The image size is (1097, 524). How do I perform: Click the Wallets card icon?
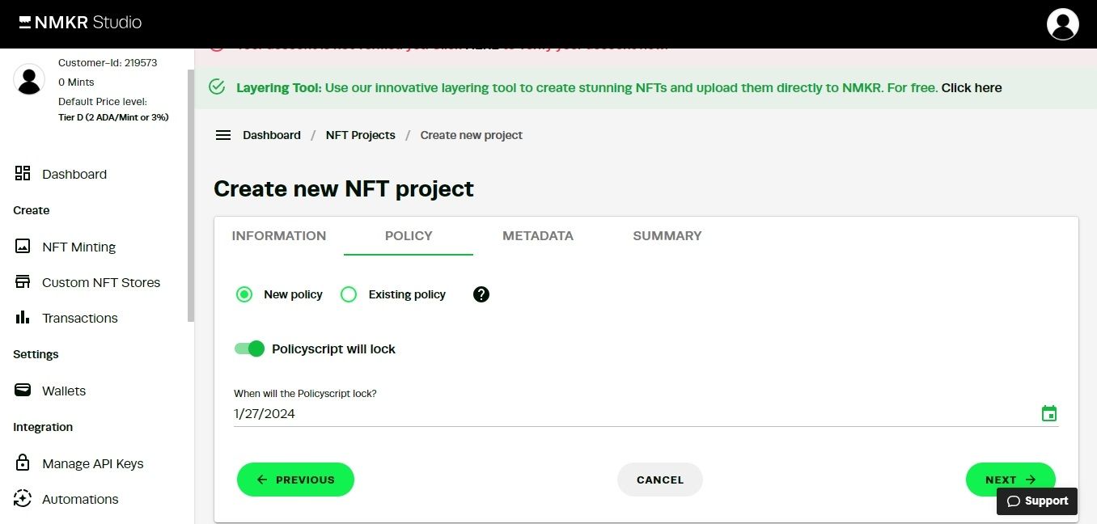[x=23, y=391]
